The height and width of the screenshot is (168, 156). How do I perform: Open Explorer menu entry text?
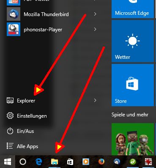(26, 101)
